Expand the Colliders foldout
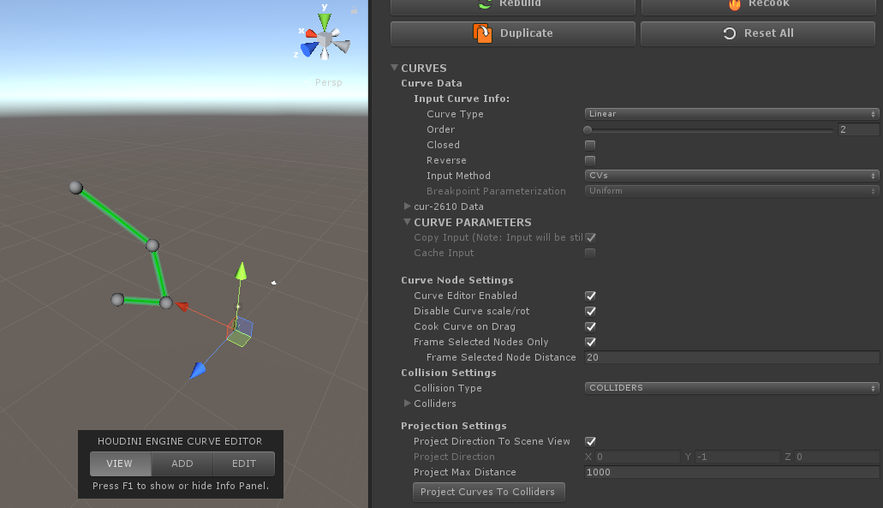The image size is (883, 508). 408,403
